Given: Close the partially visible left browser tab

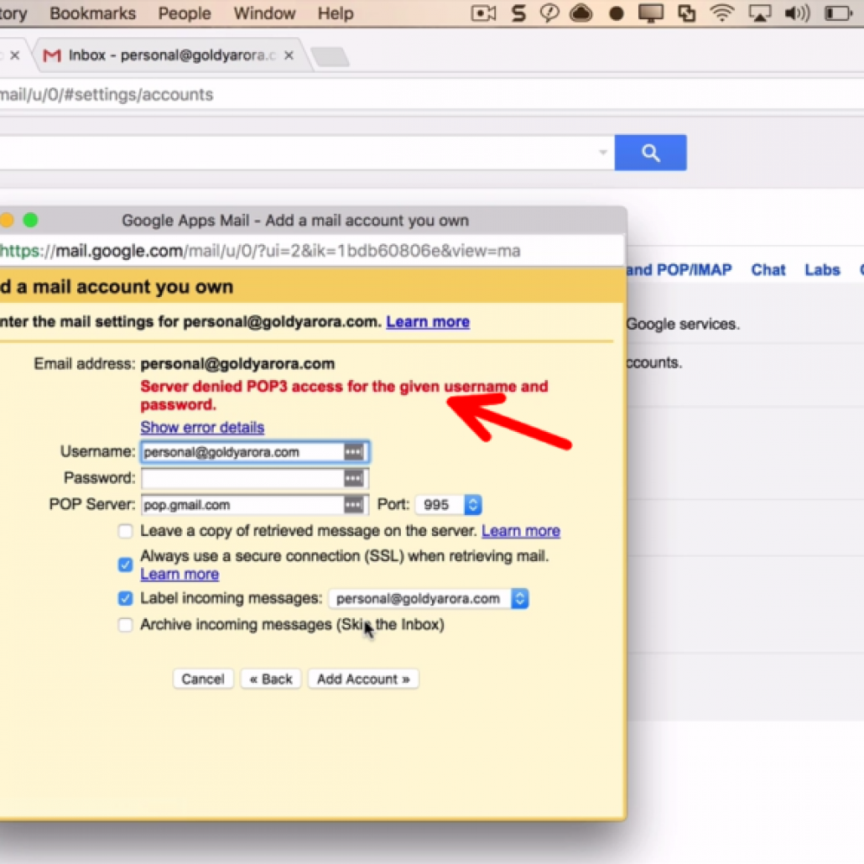Looking at the screenshot, I should pos(15,55).
